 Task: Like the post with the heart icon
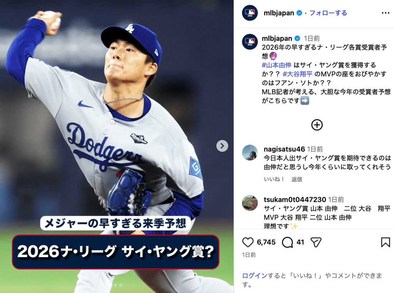pyautogui.click(x=248, y=242)
